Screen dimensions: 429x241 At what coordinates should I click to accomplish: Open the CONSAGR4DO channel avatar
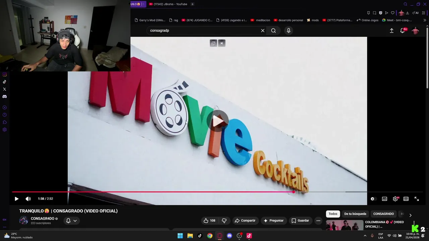point(24,220)
